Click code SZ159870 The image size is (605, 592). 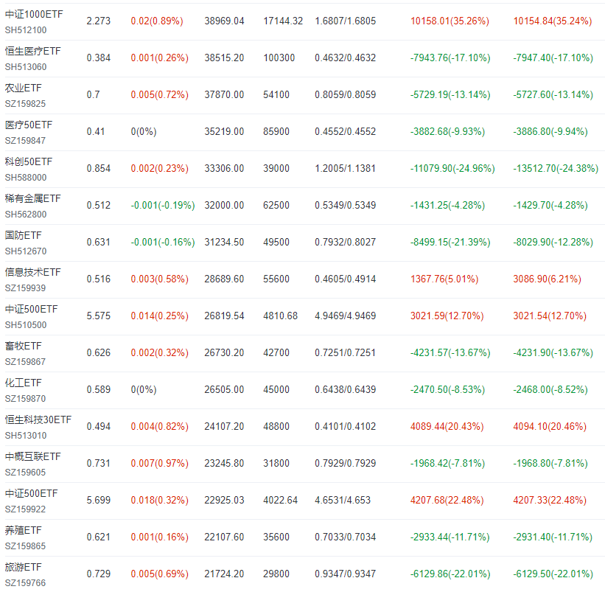click(25, 399)
